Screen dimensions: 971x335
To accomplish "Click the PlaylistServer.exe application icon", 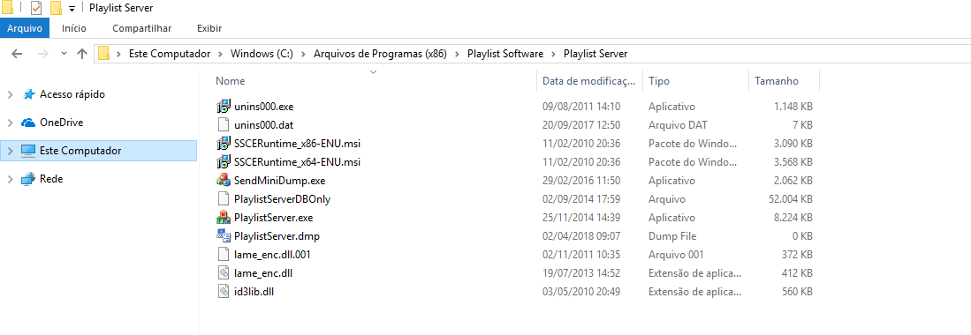I will pyautogui.click(x=223, y=218).
